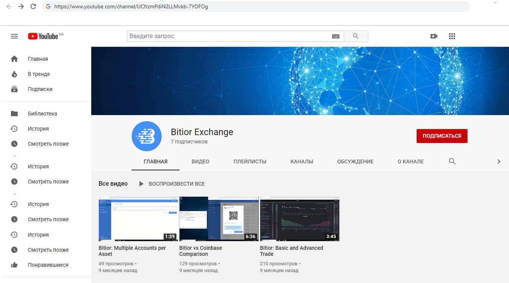Open Подписки in the sidebar
Screen dimensions: 509x283
(46, 89)
